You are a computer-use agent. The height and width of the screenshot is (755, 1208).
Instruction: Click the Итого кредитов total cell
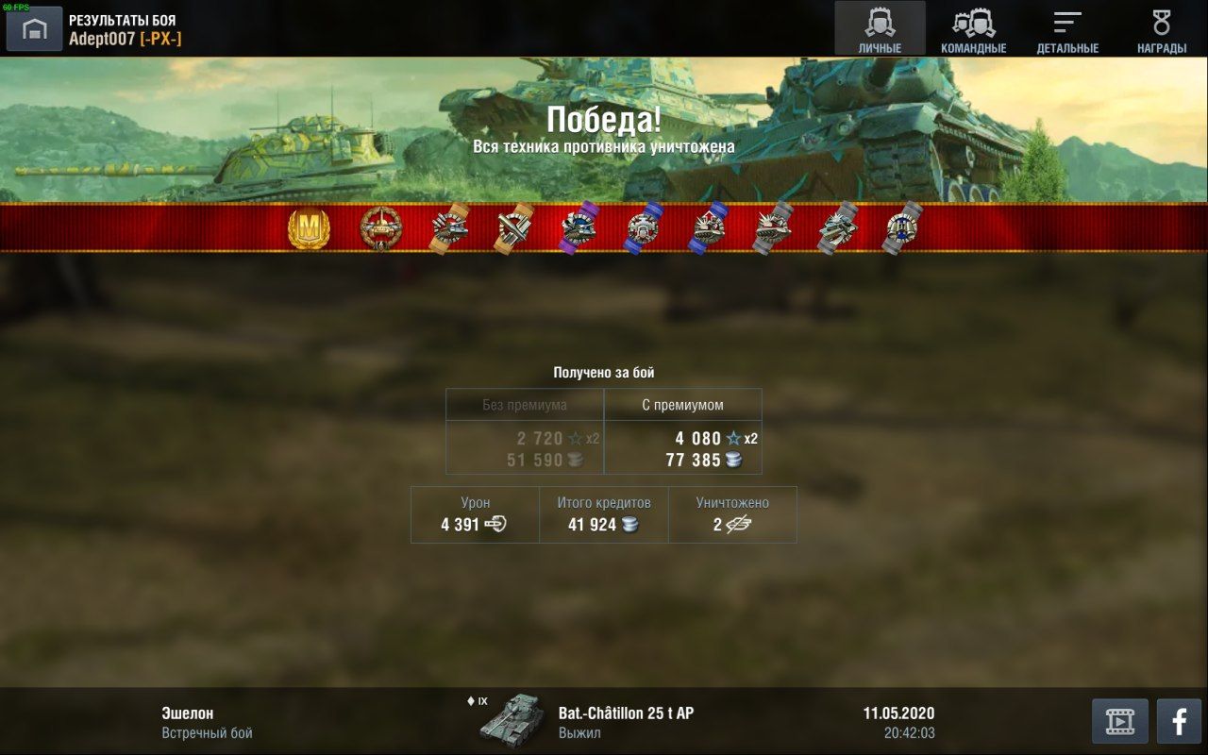(x=604, y=514)
